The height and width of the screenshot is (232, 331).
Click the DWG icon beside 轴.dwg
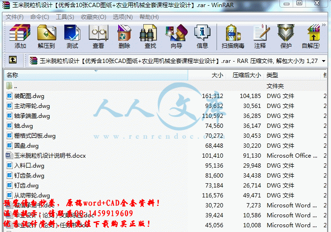(9, 126)
